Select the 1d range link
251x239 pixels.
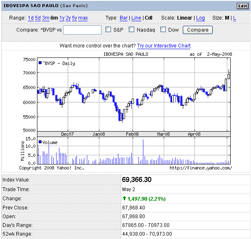(31, 18)
